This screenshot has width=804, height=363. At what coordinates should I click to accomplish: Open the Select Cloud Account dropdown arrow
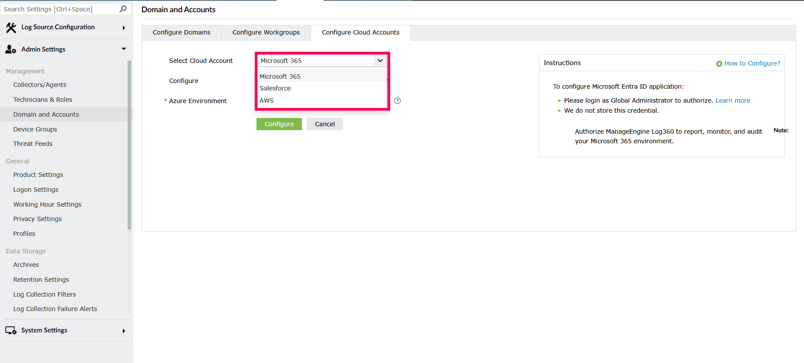point(380,60)
